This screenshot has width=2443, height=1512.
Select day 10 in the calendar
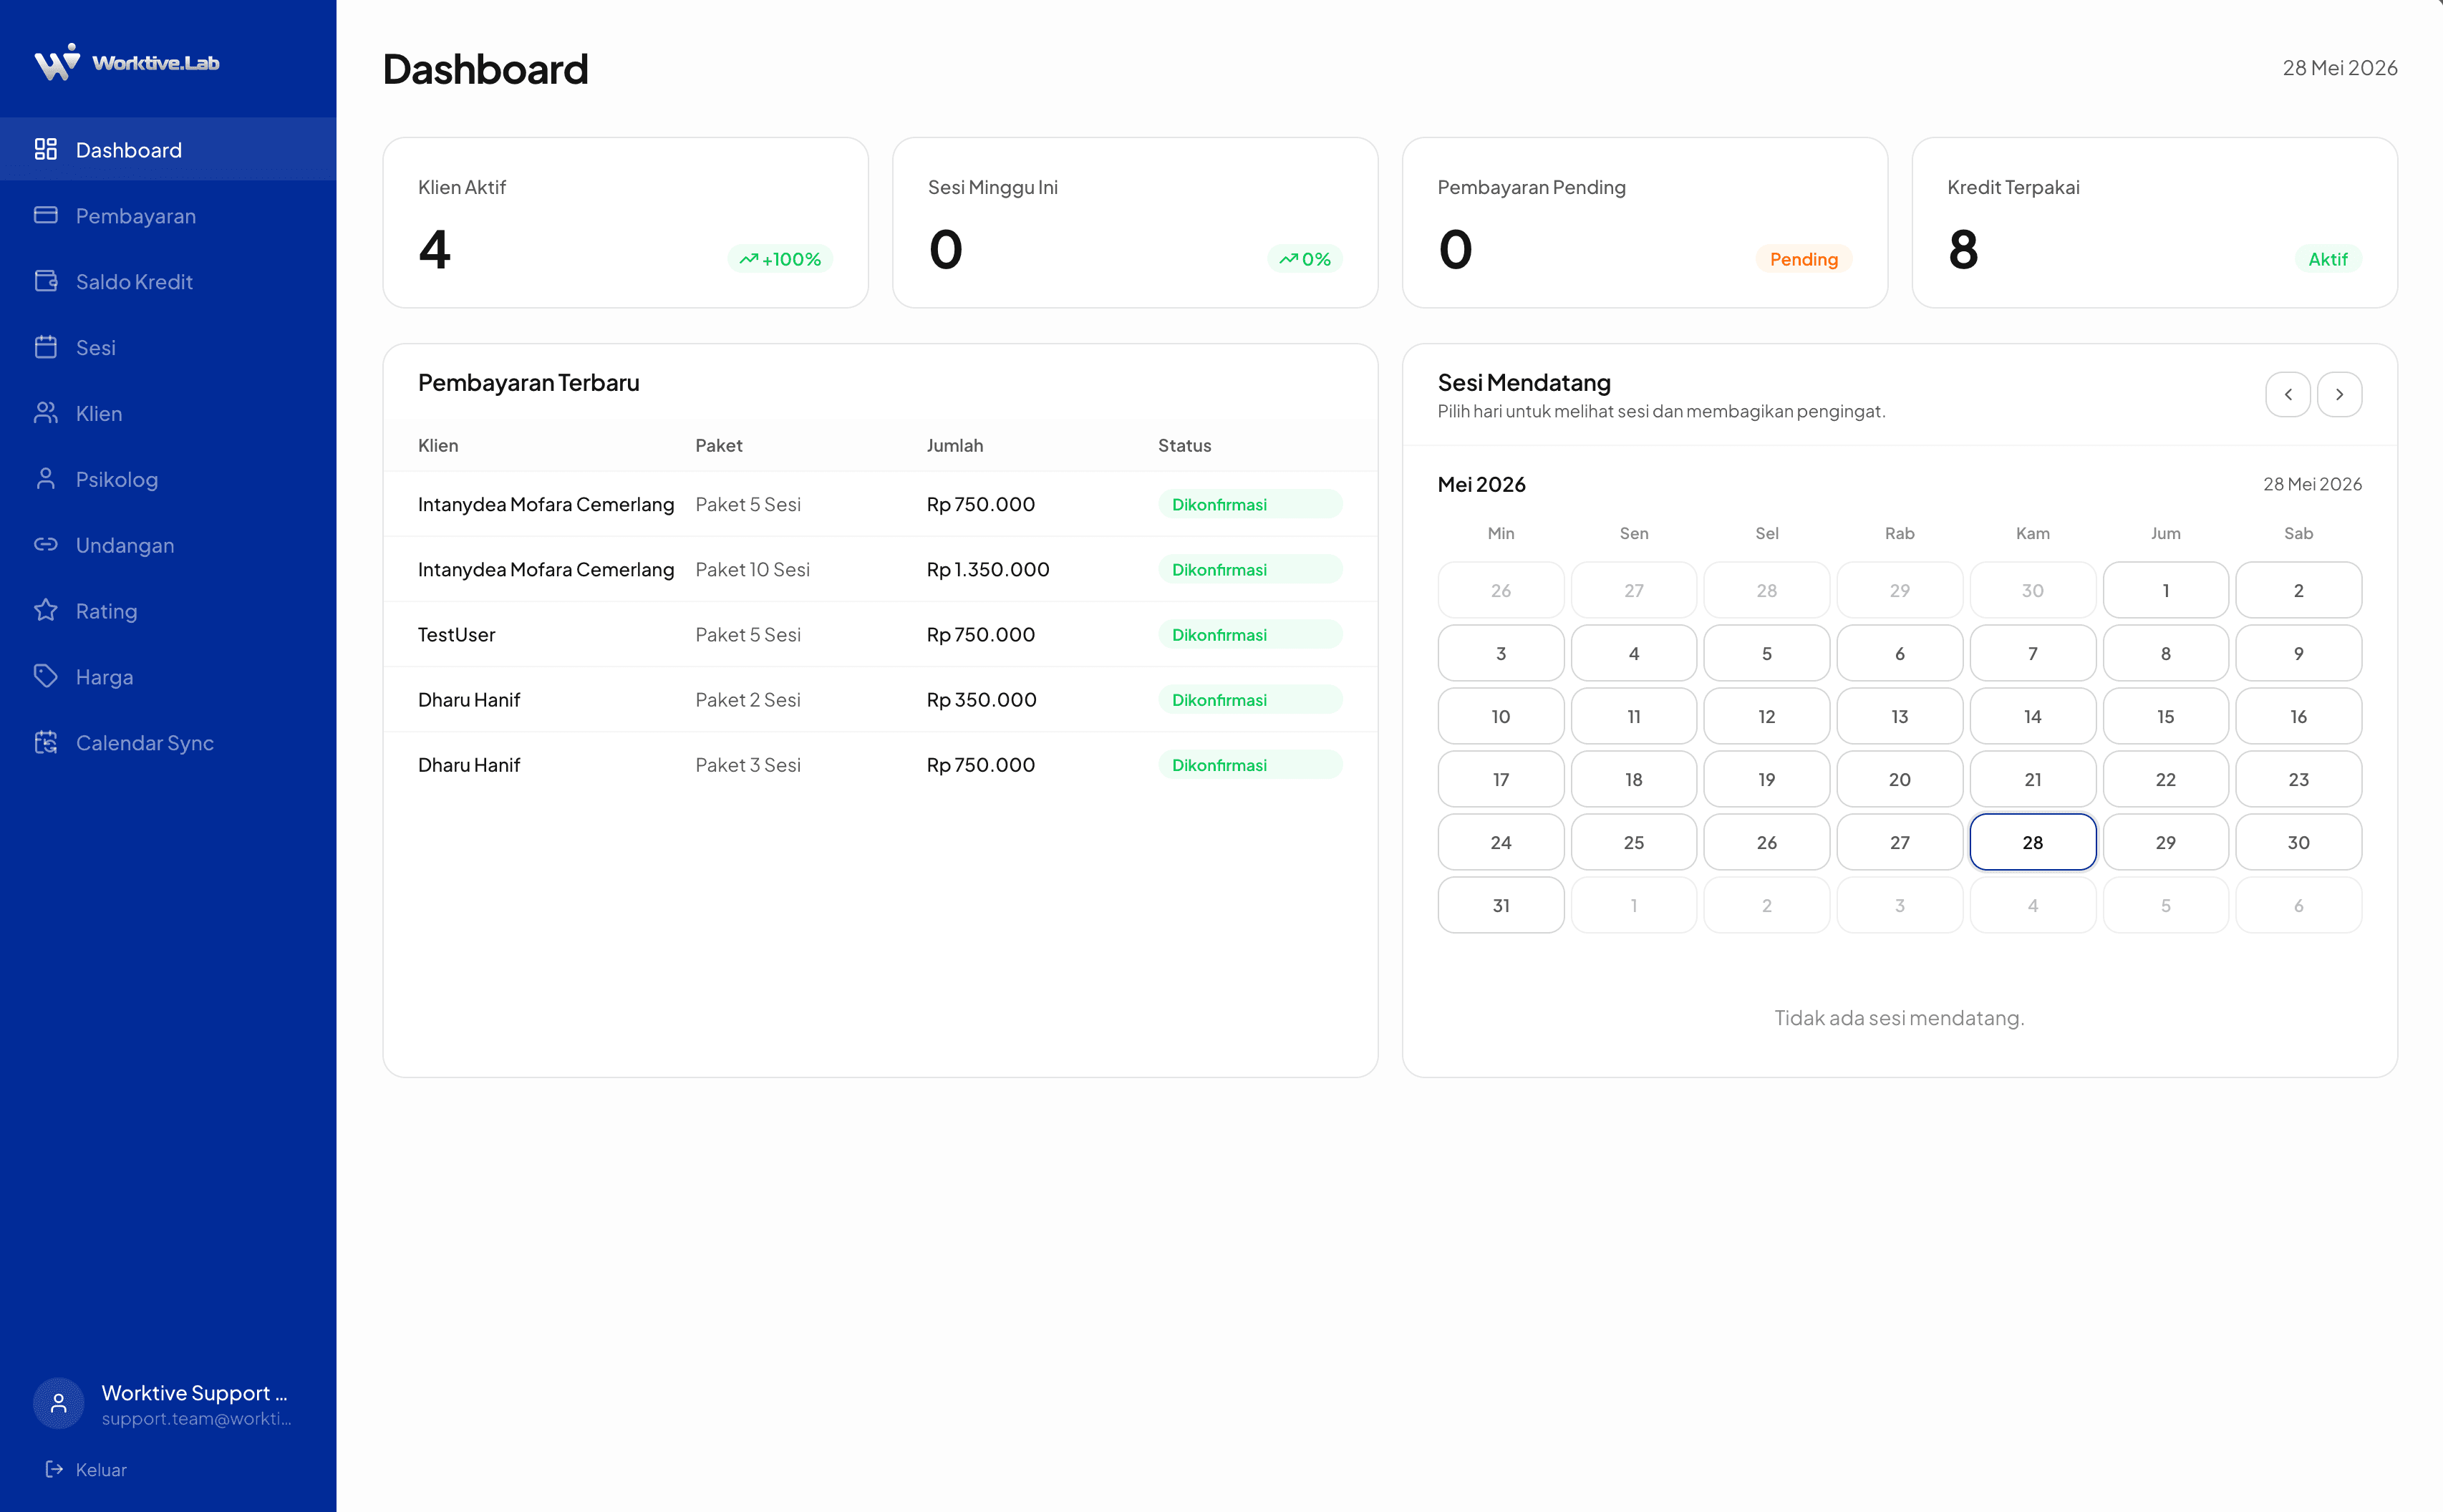pyautogui.click(x=1500, y=716)
